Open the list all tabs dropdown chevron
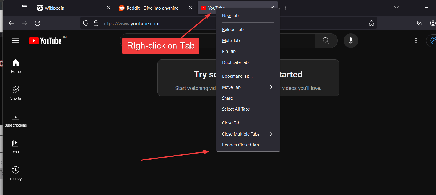This screenshot has height=195, width=436. (396, 8)
